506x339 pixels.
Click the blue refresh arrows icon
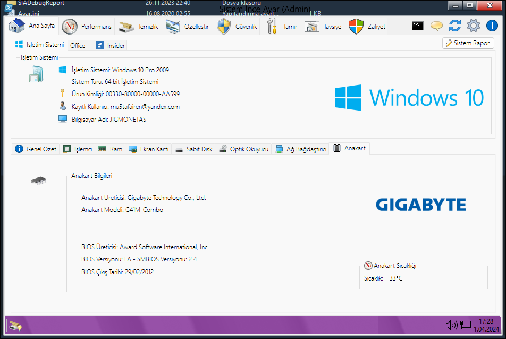tap(454, 26)
